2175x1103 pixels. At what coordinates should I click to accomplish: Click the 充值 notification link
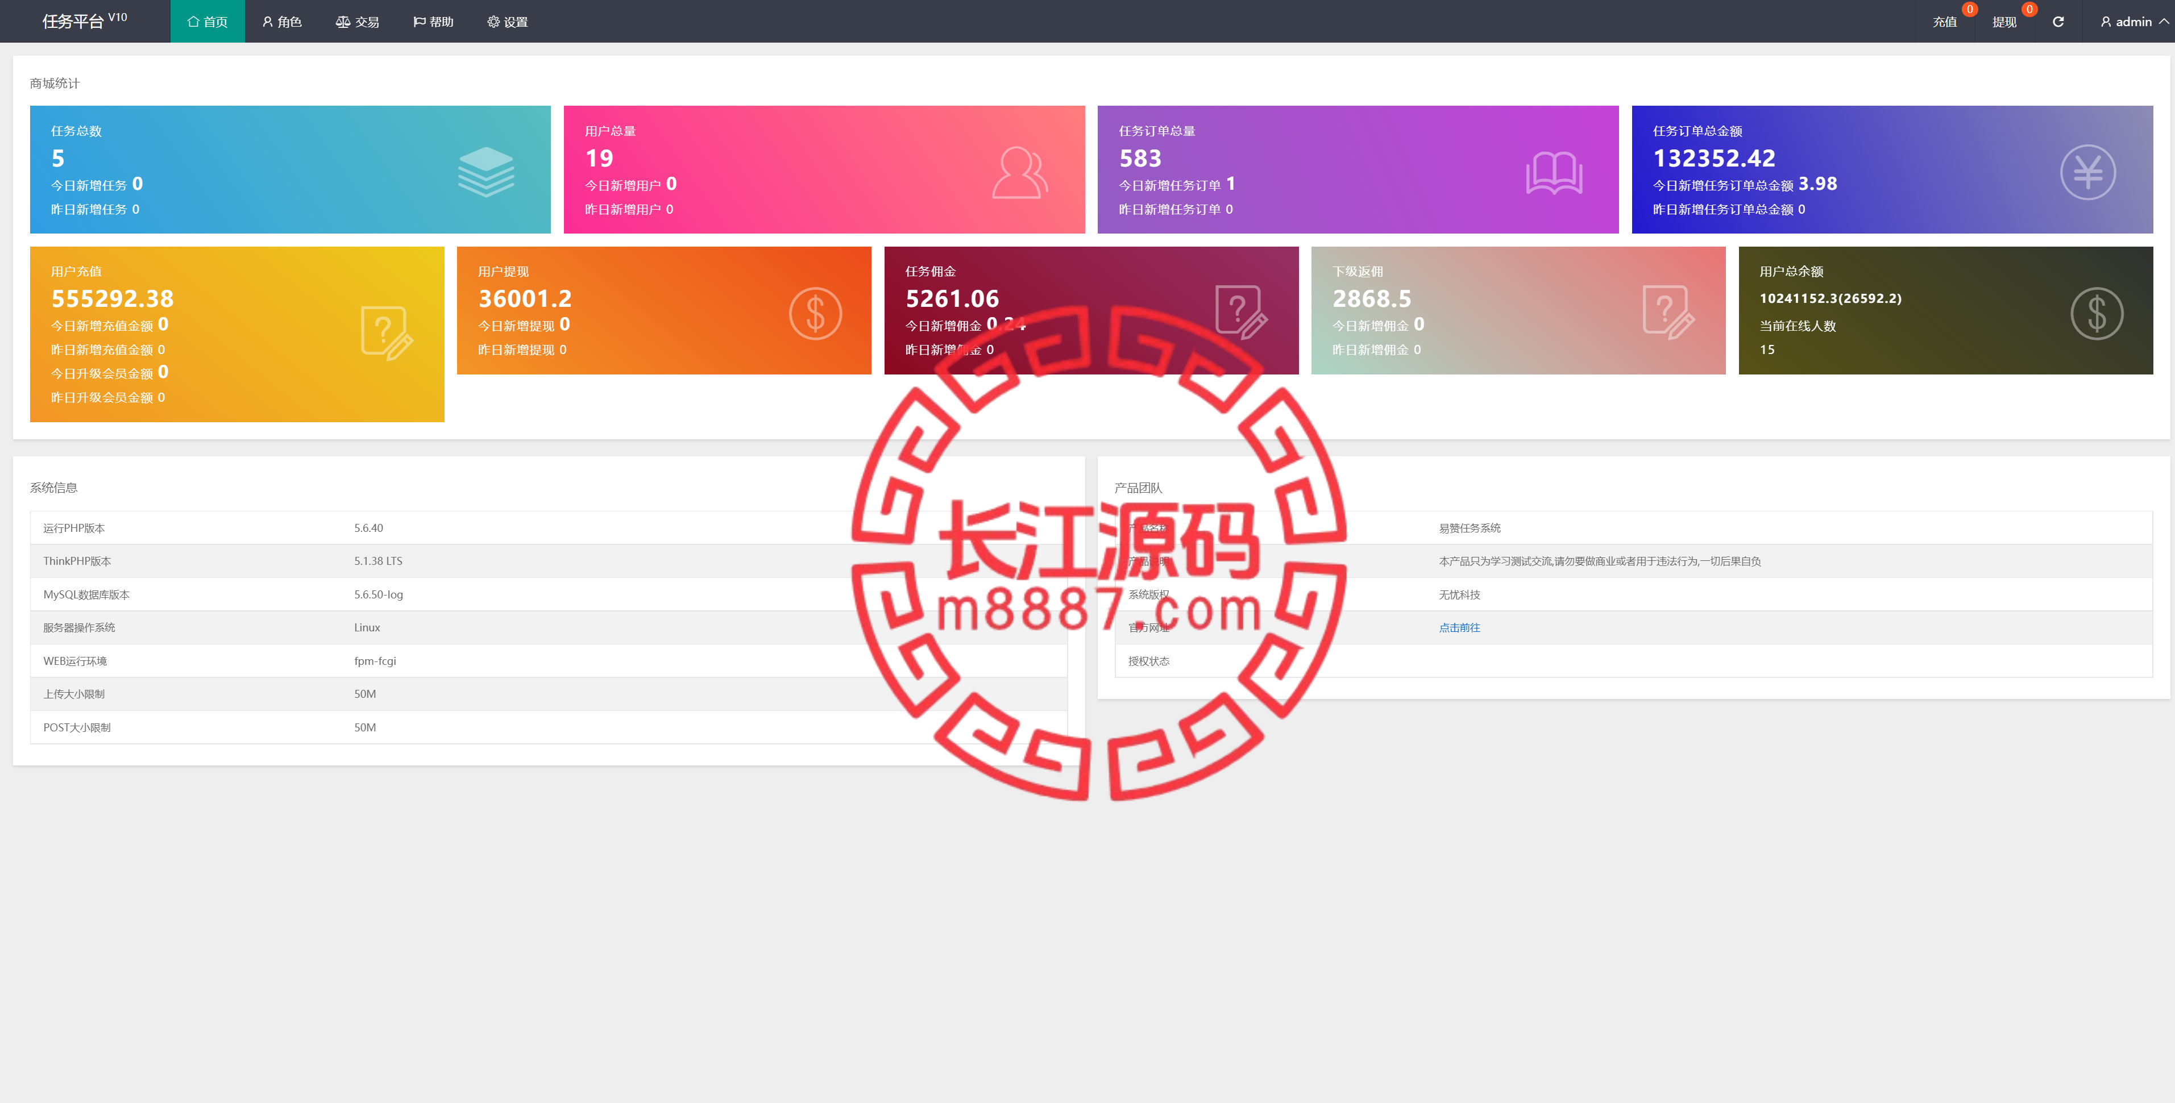click(x=1945, y=22)
